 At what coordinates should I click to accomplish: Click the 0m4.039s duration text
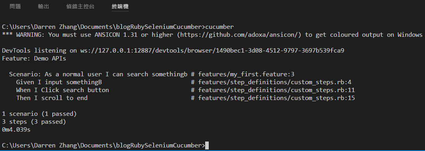pyautogui.click(x=16, y=130)
